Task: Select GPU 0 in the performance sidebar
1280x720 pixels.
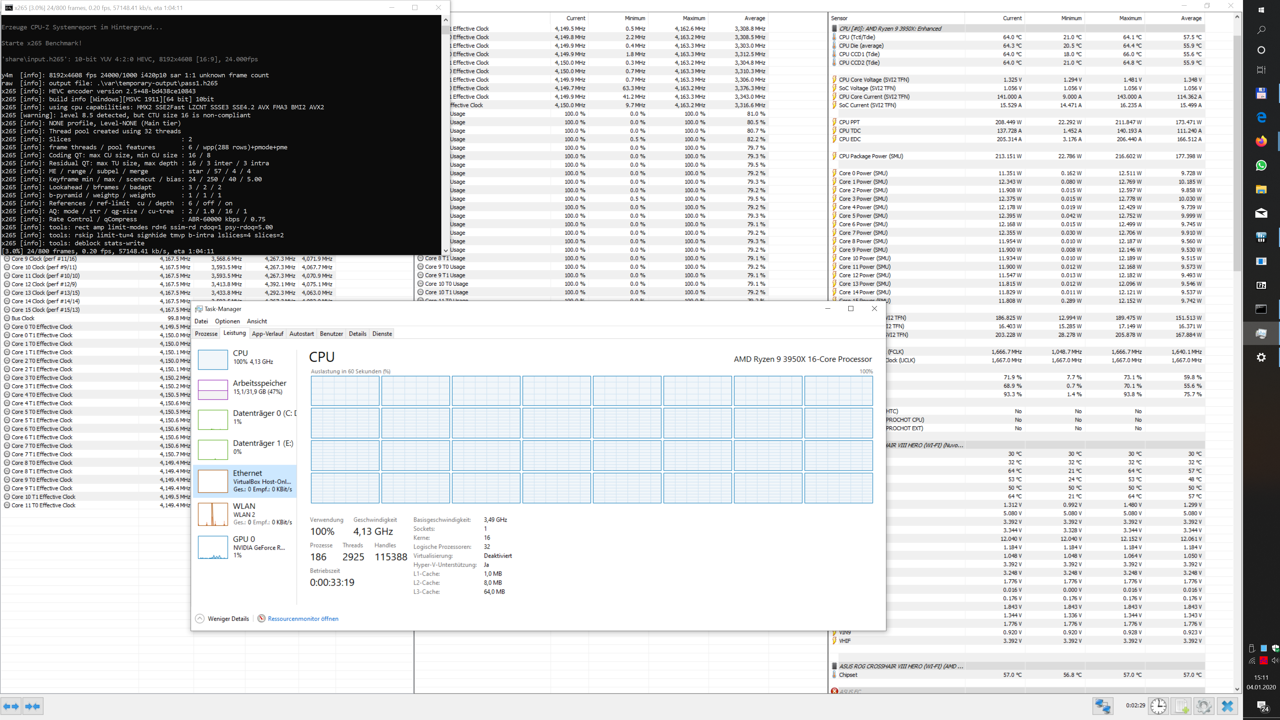Action: pos(246,547)
